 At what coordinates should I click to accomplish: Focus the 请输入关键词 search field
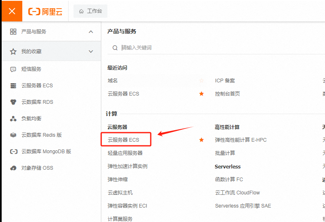216,48
